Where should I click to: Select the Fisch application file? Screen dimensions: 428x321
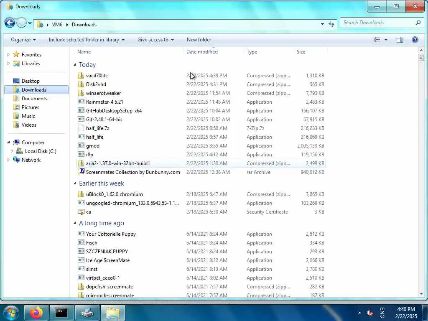[x=92, y=243]
